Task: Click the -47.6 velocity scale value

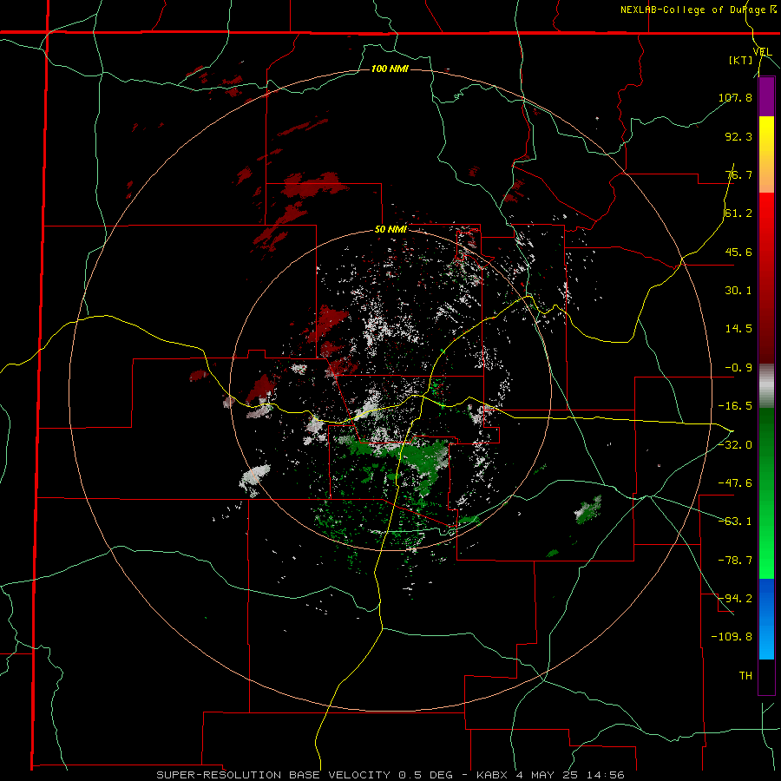Action: tap(735, 483)
